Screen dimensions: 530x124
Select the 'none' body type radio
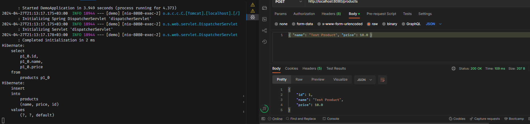(x=276, y=24)
